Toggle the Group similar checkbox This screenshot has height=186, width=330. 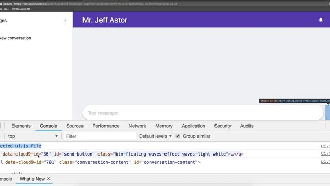click(178, 136)
